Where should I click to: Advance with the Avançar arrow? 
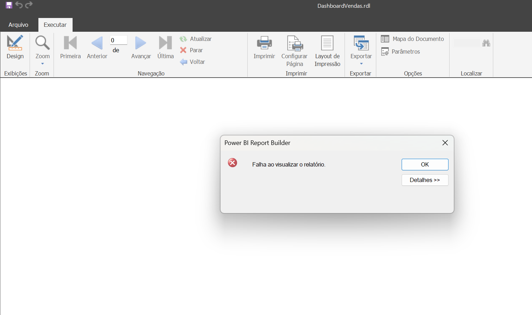point(141,47)
